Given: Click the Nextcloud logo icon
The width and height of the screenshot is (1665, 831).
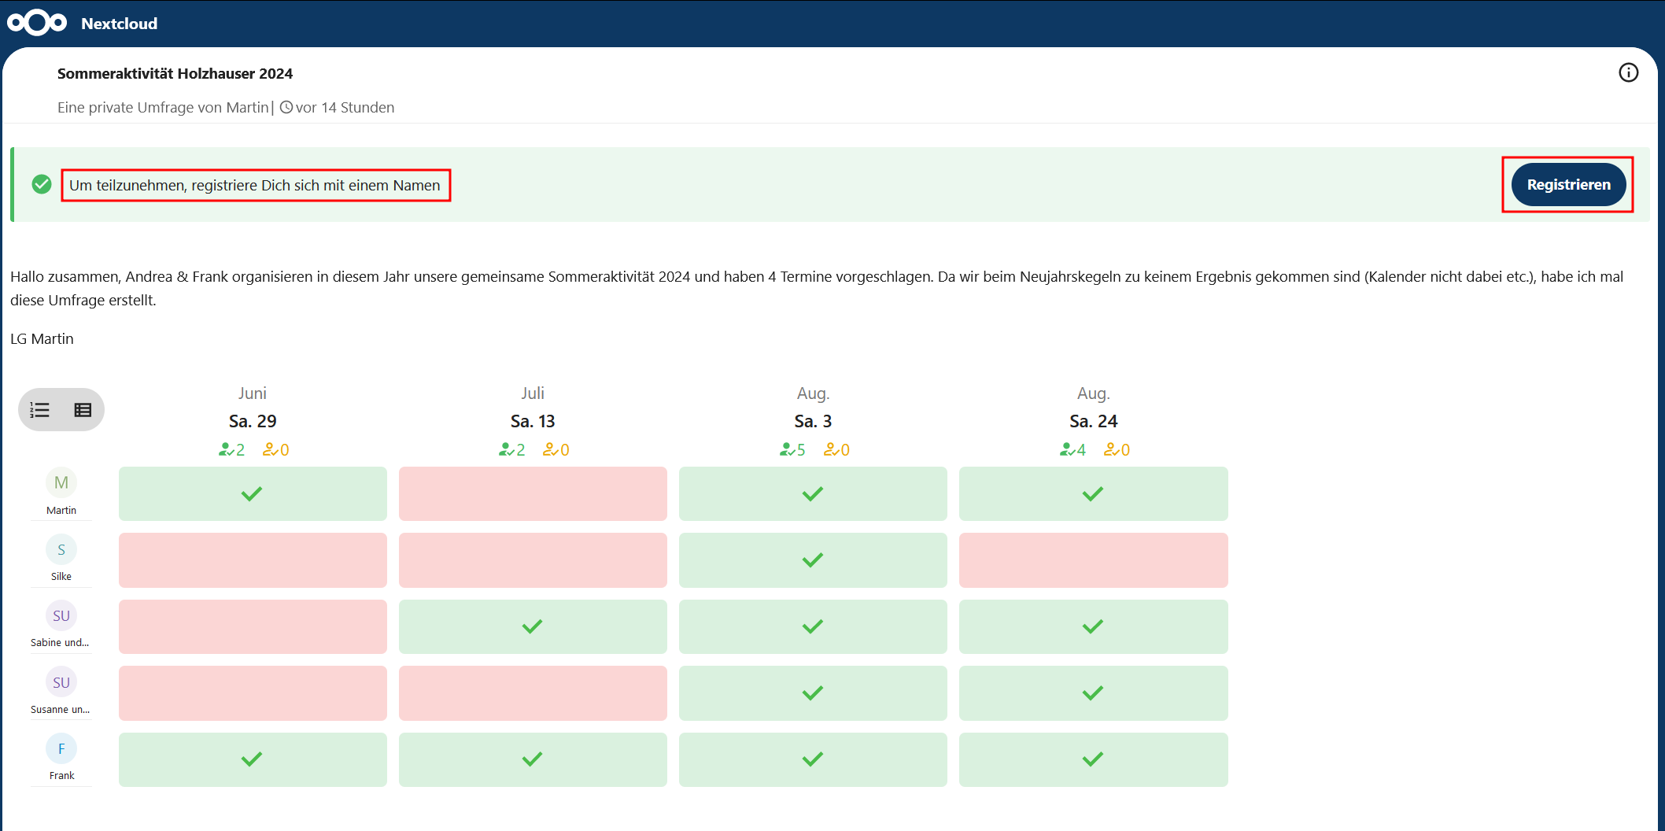Looking at the screenshot, I should pyautogui.click(x=37, y=23).
